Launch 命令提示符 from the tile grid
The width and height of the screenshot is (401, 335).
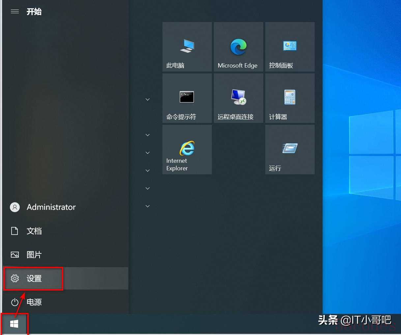point(187,98)
